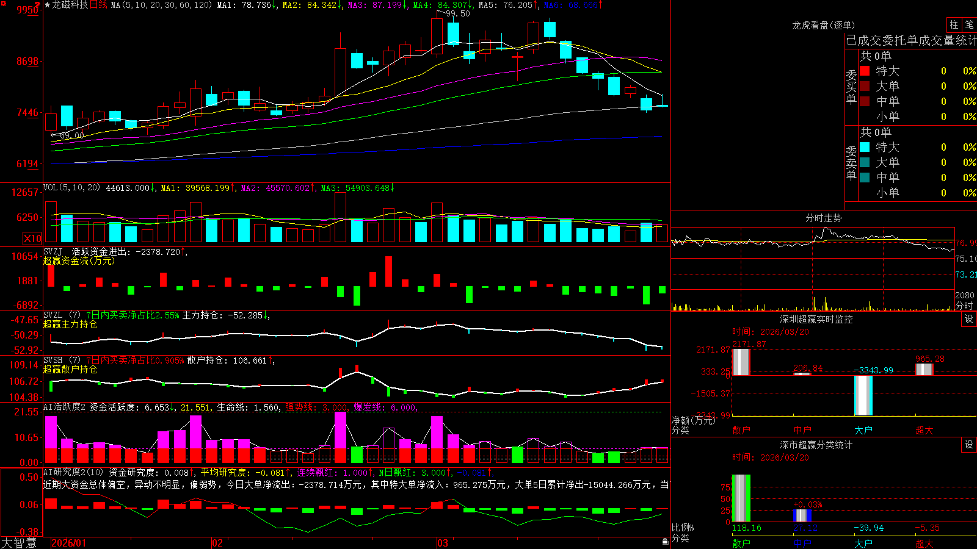Click the green 散户 ratio bar in 深市超赢分类统计
Screen dimensions: 977x549
point(741,498)
